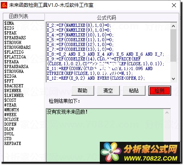Image resolution: width=184 pixels, height=165 pixels.
Task: Select $FLATZIG in the function list
Action: [x=14, y=52]
